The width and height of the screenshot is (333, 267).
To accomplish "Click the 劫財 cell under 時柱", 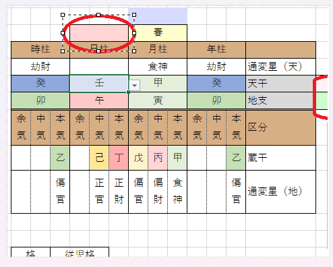I will coord(40,67).
